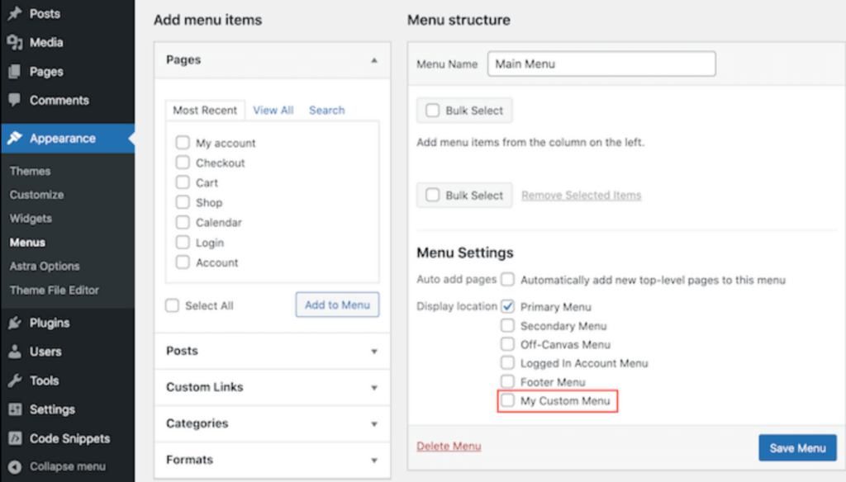
Task: Click the Tools wrench icon
Action: point(14,380)
